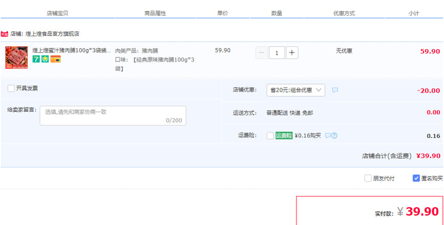444x225 pixels.
Task: Increase quantity with the plus button
Action: (x=292, y=52)
